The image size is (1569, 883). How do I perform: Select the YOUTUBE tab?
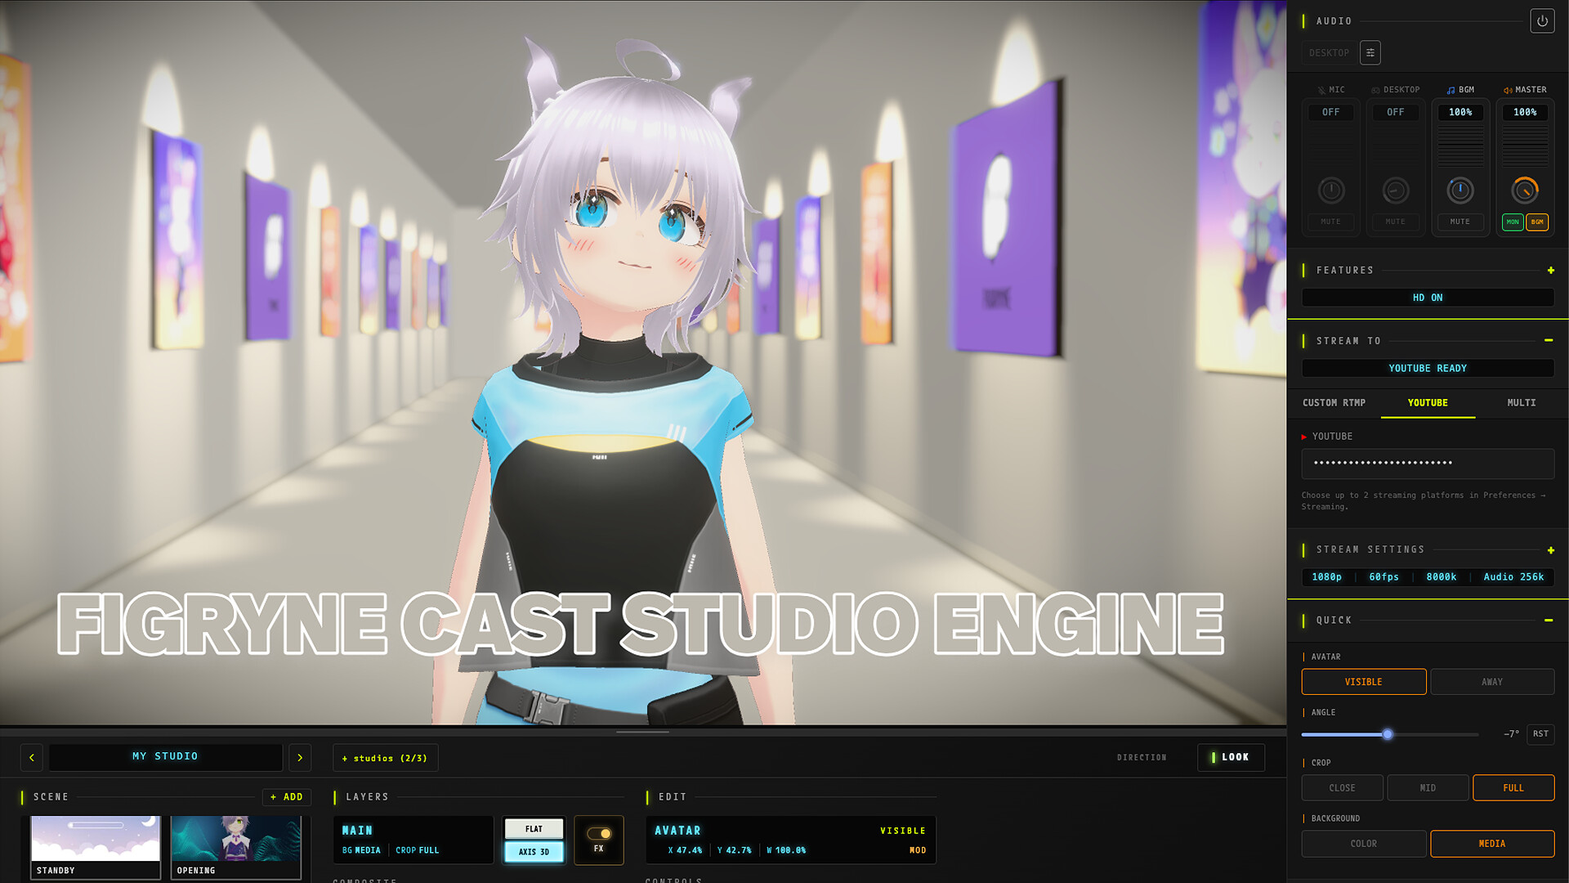point(1428,403)
